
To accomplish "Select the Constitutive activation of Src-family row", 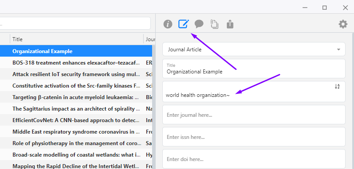I will pyautogui.click(x=76, y=86).
